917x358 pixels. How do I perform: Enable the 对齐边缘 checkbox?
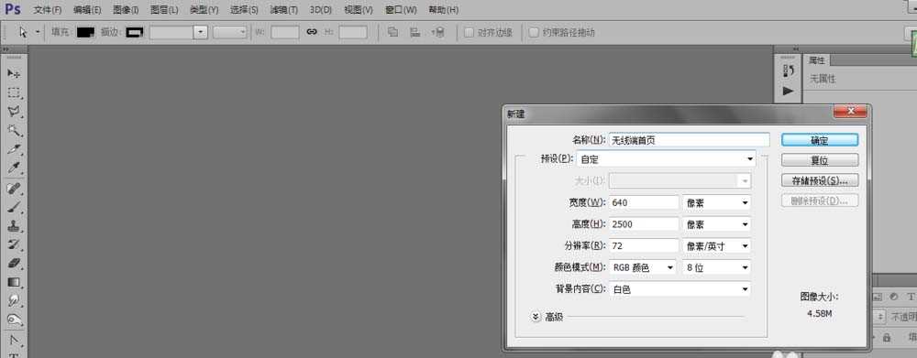(469, 32)
